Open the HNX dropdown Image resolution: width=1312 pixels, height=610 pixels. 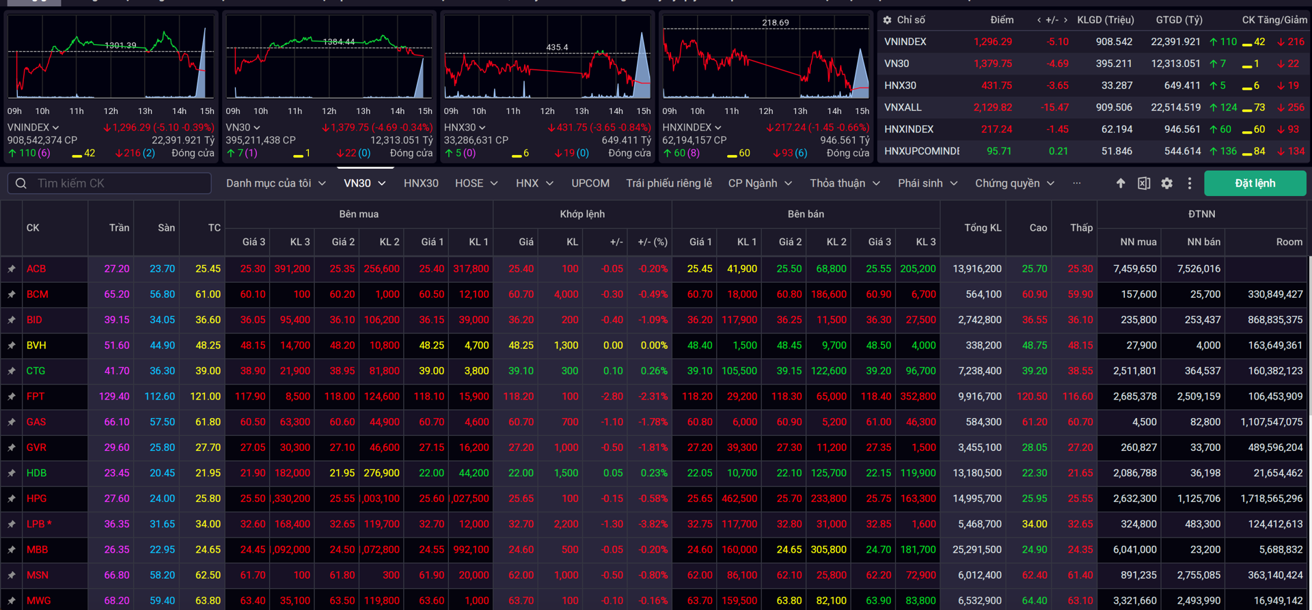534,183
